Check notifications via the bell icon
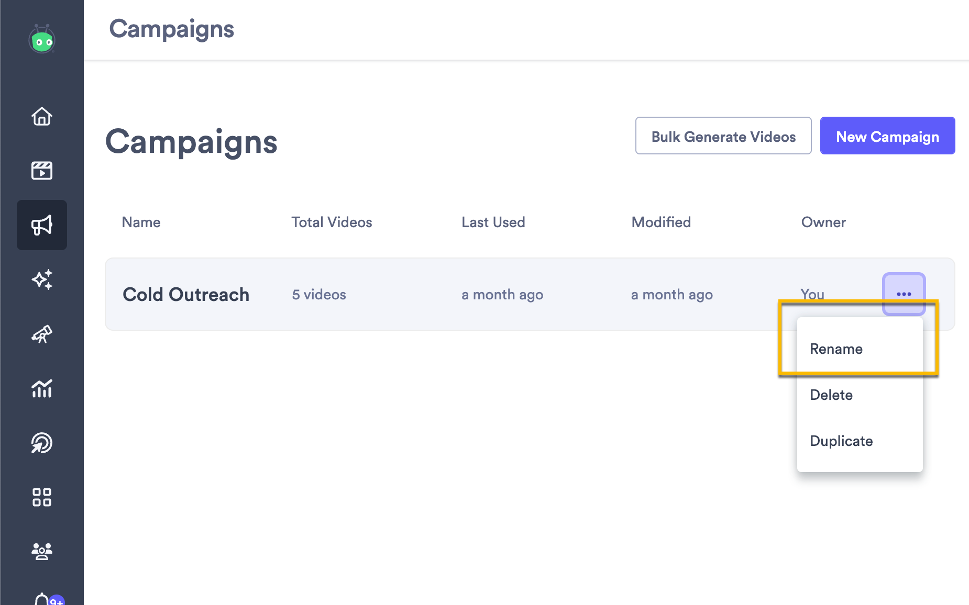969x605 pixels. [x=42, y=599]
